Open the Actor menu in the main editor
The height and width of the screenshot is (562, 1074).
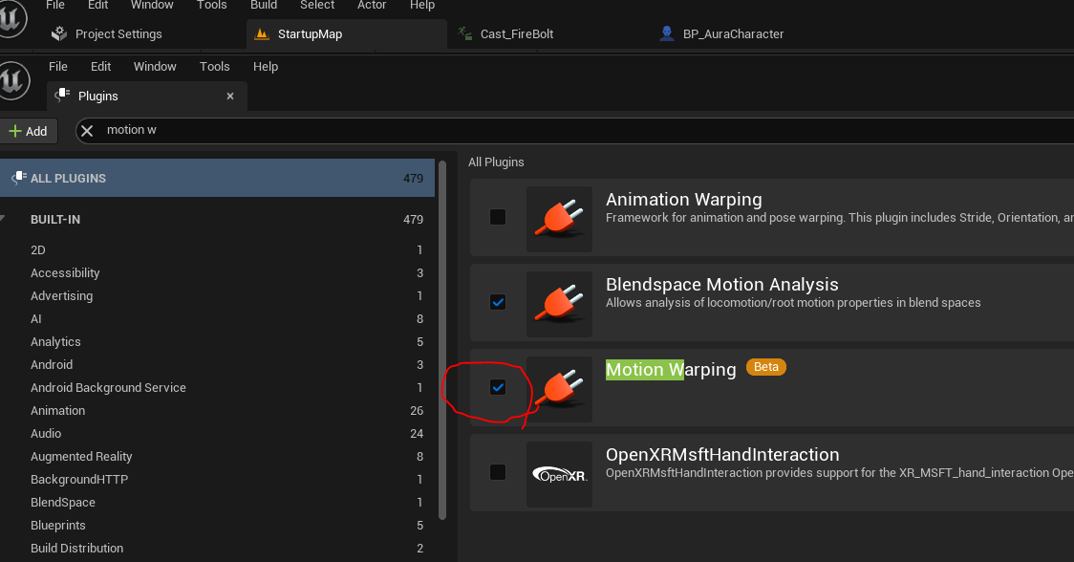click(372, 5)
